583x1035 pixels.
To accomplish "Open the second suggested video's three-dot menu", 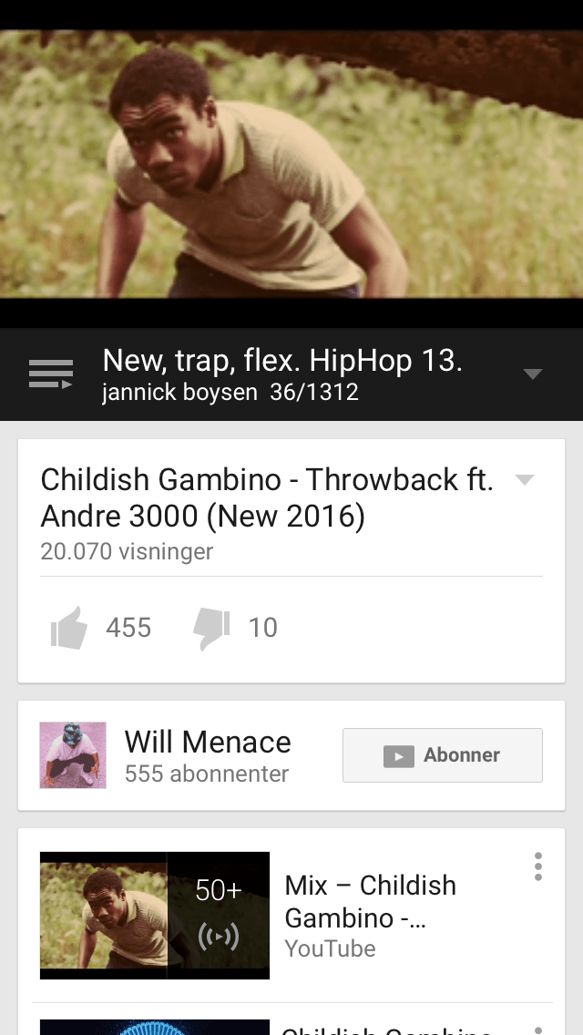I will [538, 1030].
